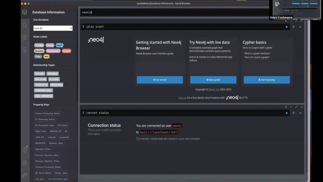Select the Operator node label
323x182 pixels.
pos(39,51)
